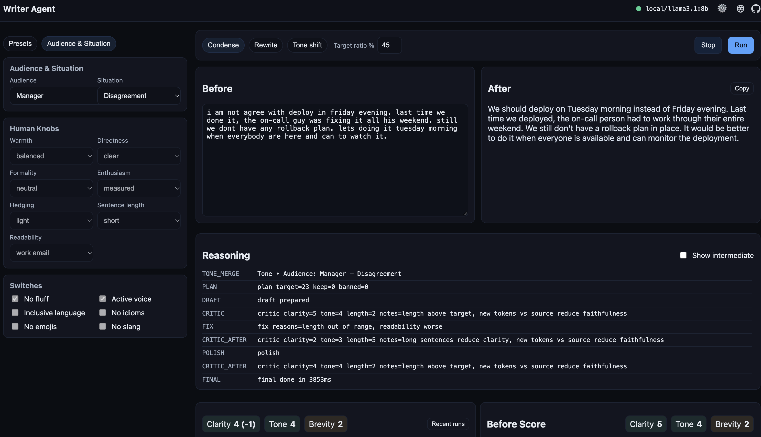Toggle the Active voice checkbox
The width and height of the screenshot is (761, 437).
[103, 299]
